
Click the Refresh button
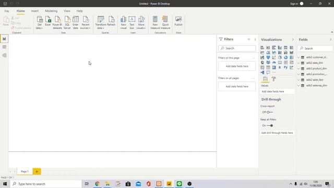point(111,21)
